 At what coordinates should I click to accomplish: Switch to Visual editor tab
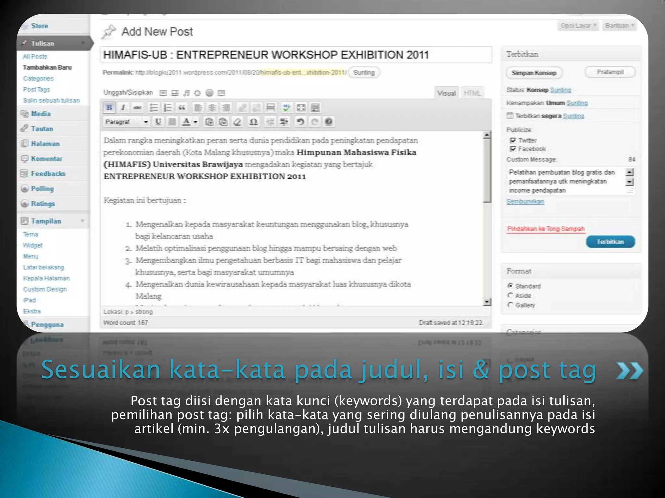tap(446, 93)
